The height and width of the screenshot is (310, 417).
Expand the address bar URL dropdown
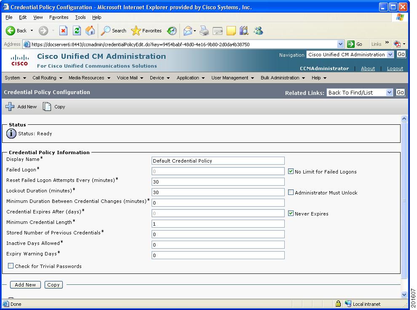(x=340, y=44)
